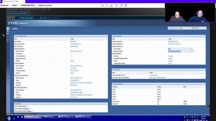The height and width of the screenshot is (121, 216).
Task: Switch to the Welcome to Zyxel taskbar button
Action: [32, 117]
